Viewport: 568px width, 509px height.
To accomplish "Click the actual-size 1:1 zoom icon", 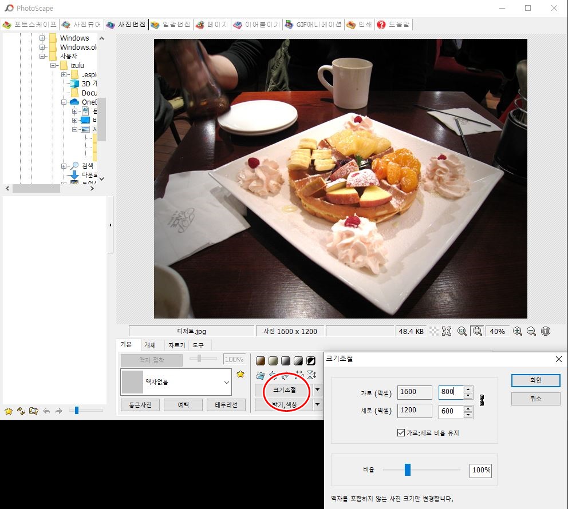I will (462, 331).
